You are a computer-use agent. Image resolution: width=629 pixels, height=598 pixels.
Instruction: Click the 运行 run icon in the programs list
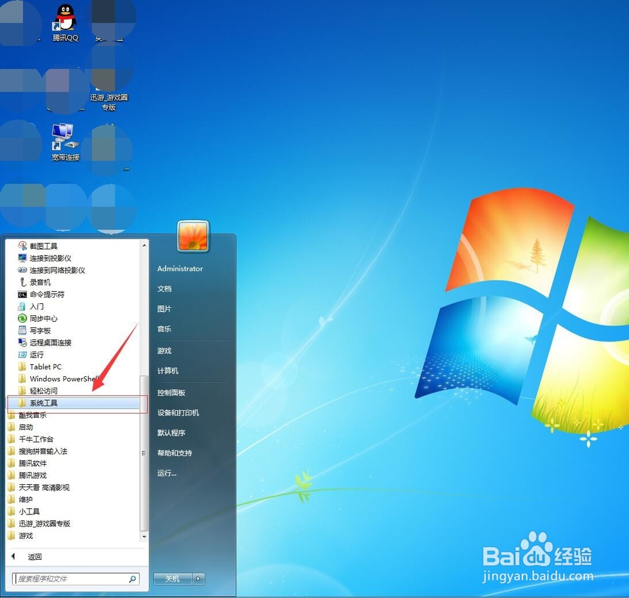(x=23, y=354)
